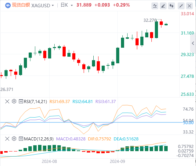Click the current price 31.889
This screenshot has width=196, height=166.
pyautogui.click(x=84, y=5)
